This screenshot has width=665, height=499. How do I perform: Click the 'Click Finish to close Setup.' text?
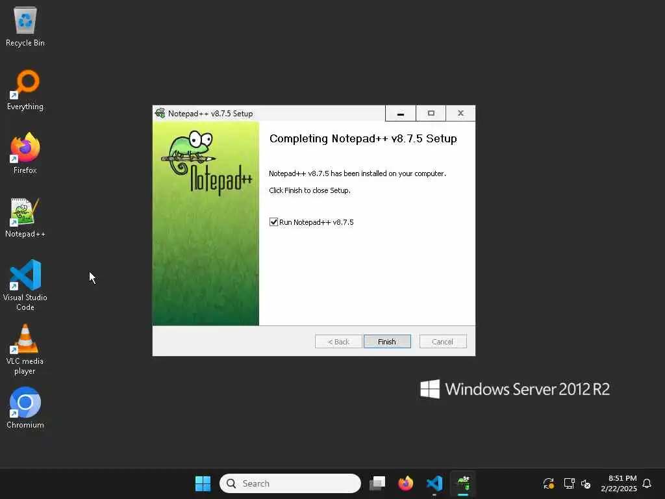click(310, 190)
